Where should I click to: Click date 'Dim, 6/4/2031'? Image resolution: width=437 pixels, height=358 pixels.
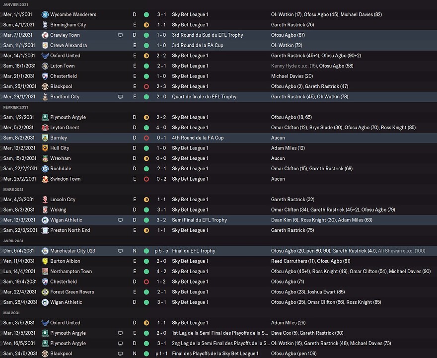18,251
